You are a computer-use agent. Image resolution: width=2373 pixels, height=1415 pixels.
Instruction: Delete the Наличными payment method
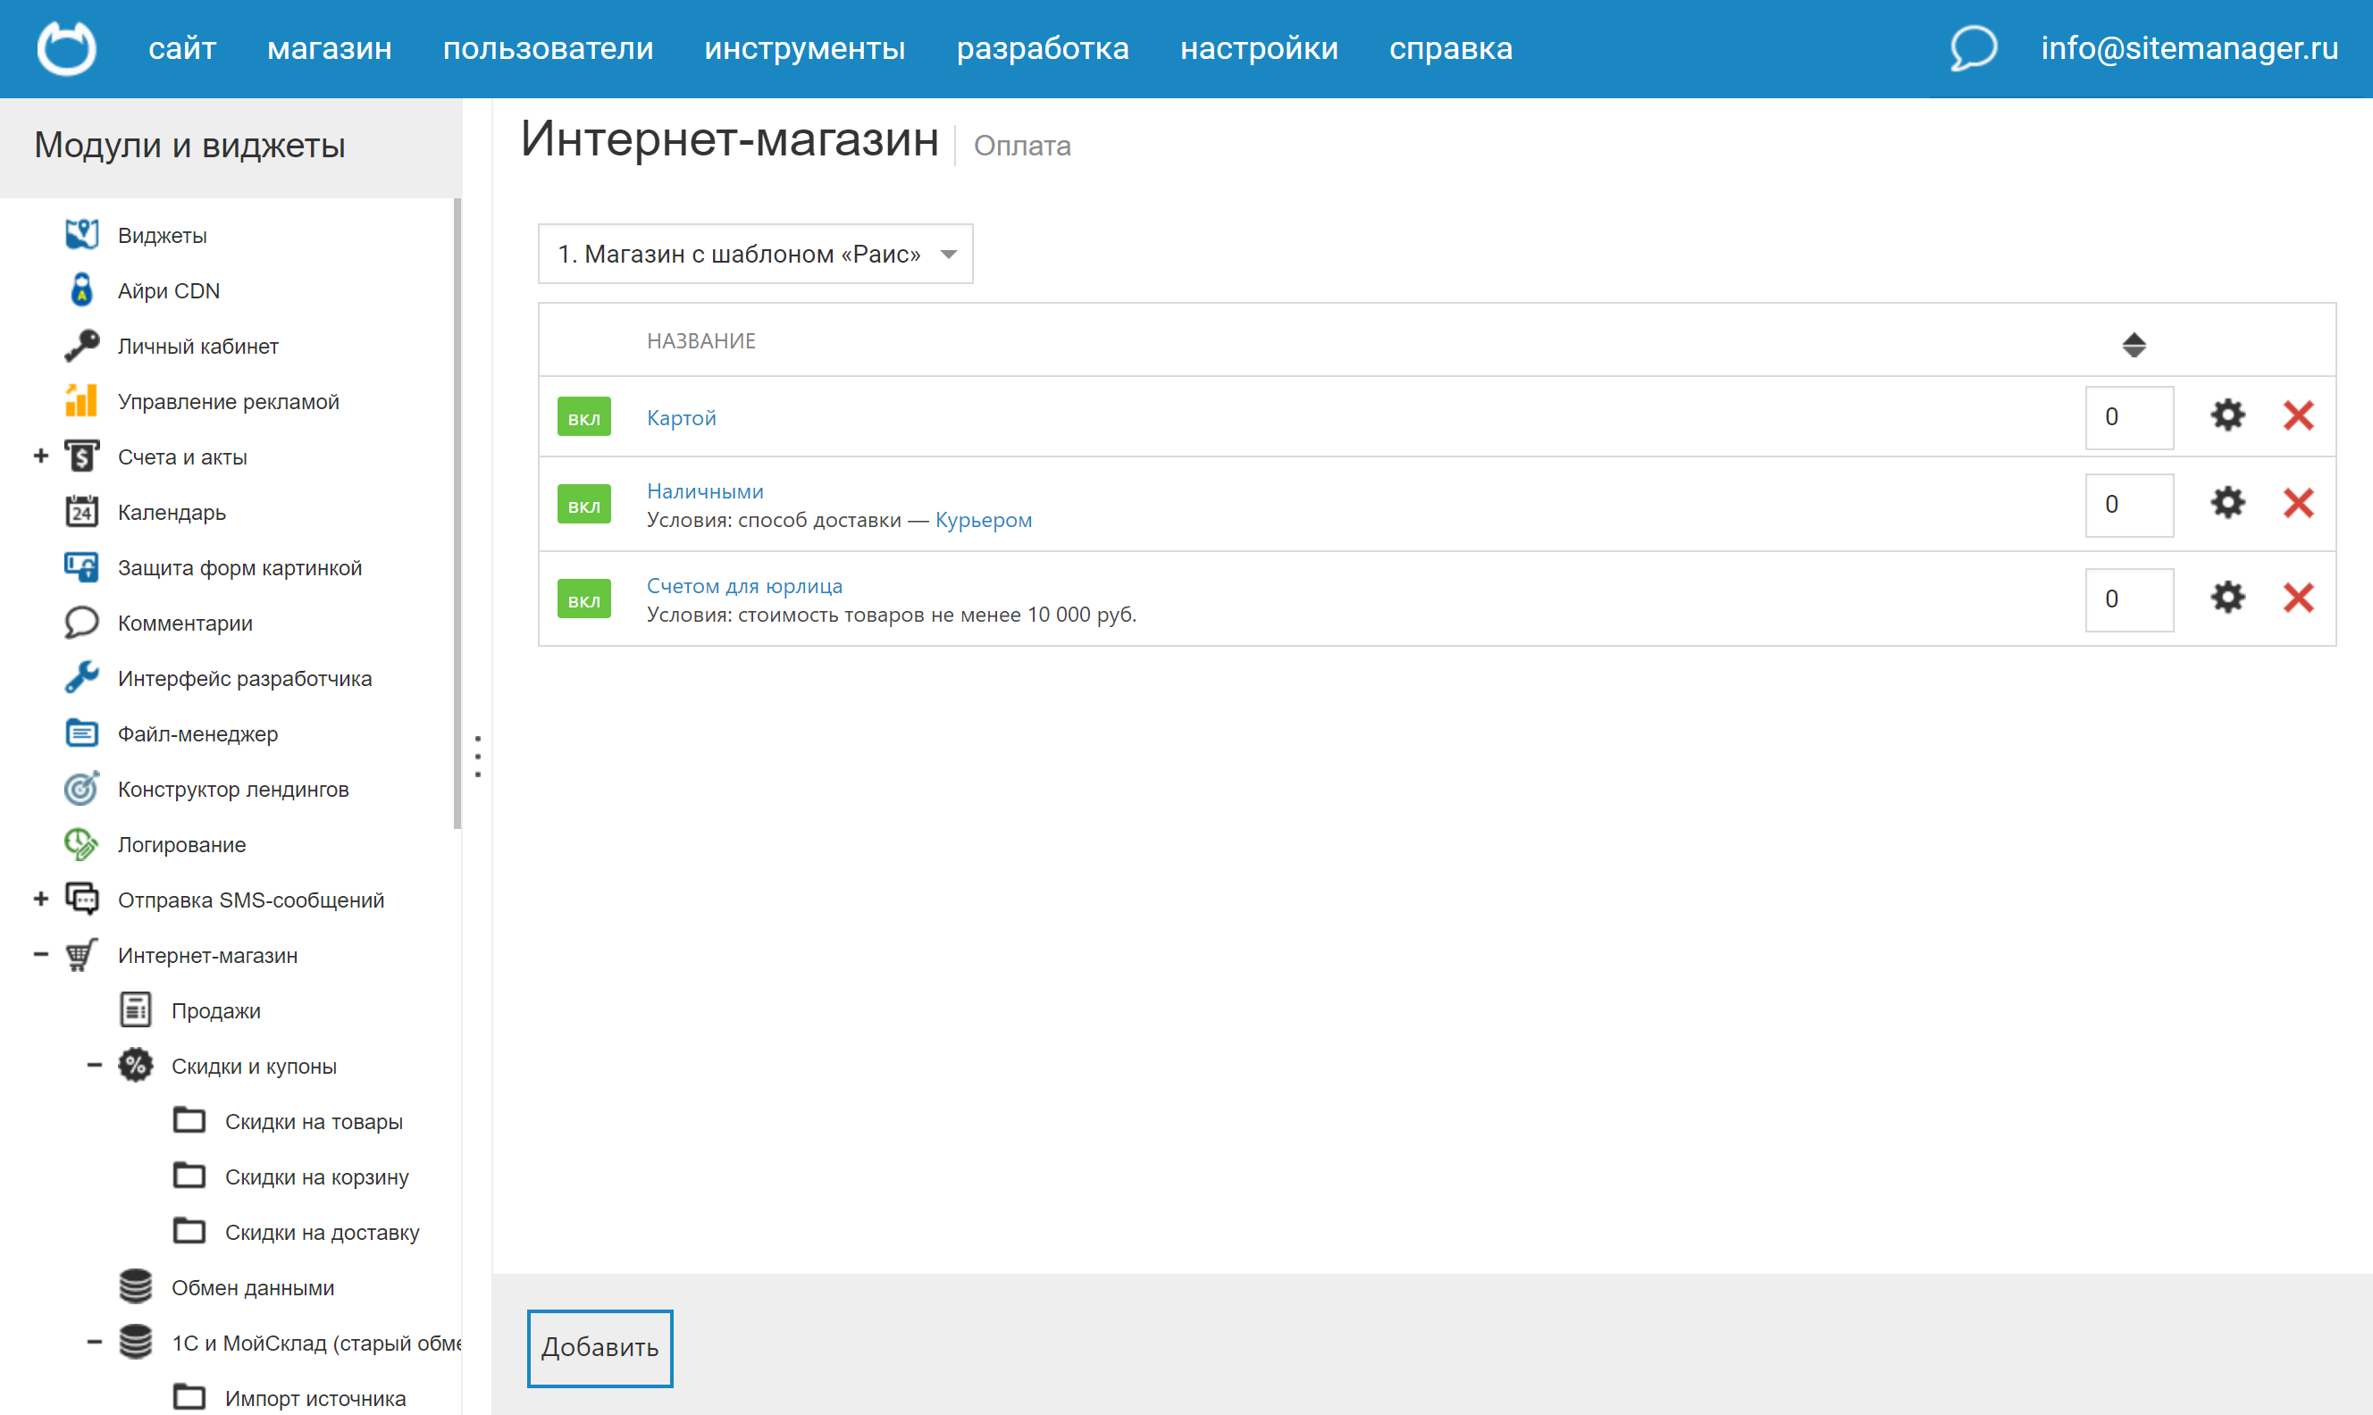[x=2298, y=504]
